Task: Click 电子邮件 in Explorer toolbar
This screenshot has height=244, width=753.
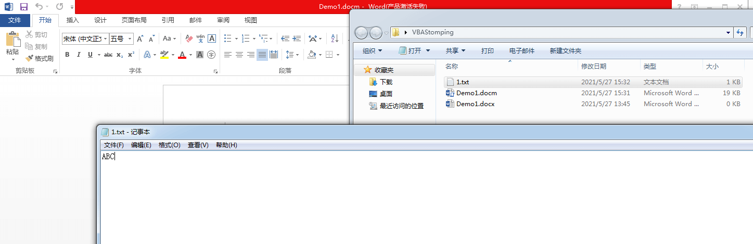Action: click(x=522, y=50)
